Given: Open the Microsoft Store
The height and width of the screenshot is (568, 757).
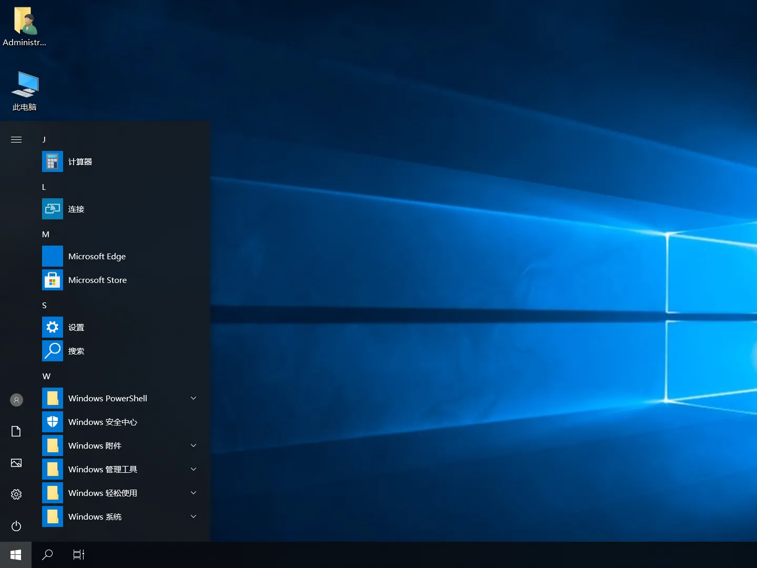Looking at the screenshot, I should coord(97,280).
